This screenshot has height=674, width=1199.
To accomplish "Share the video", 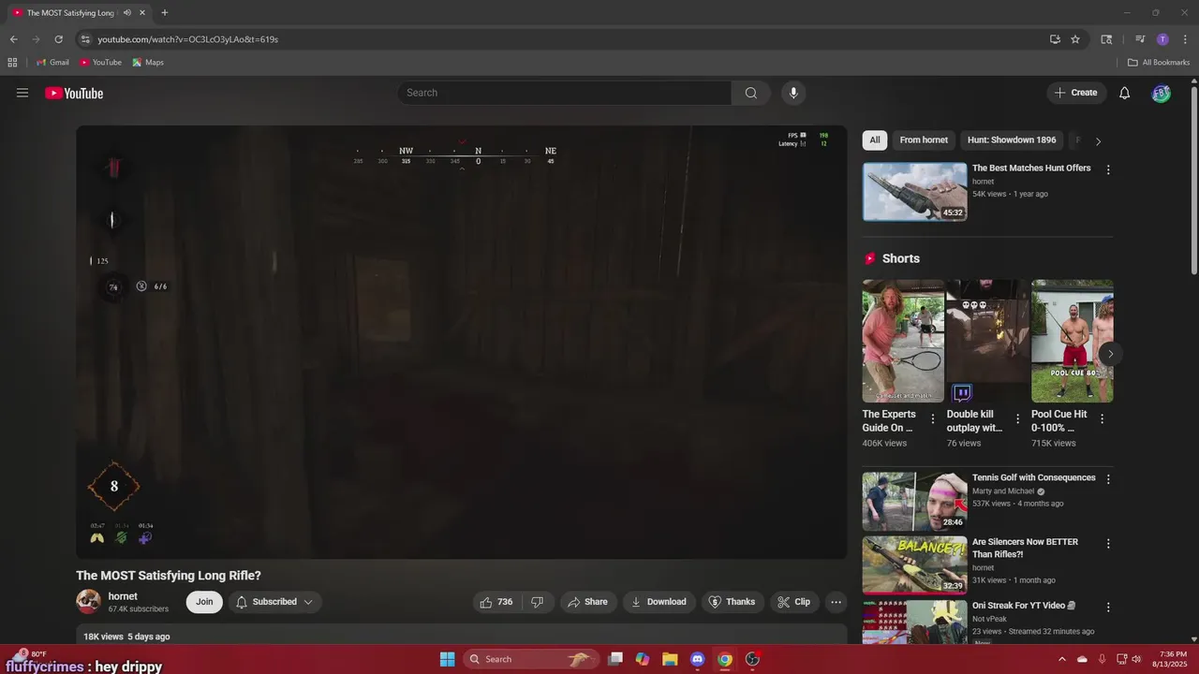I will coord(588,602).
